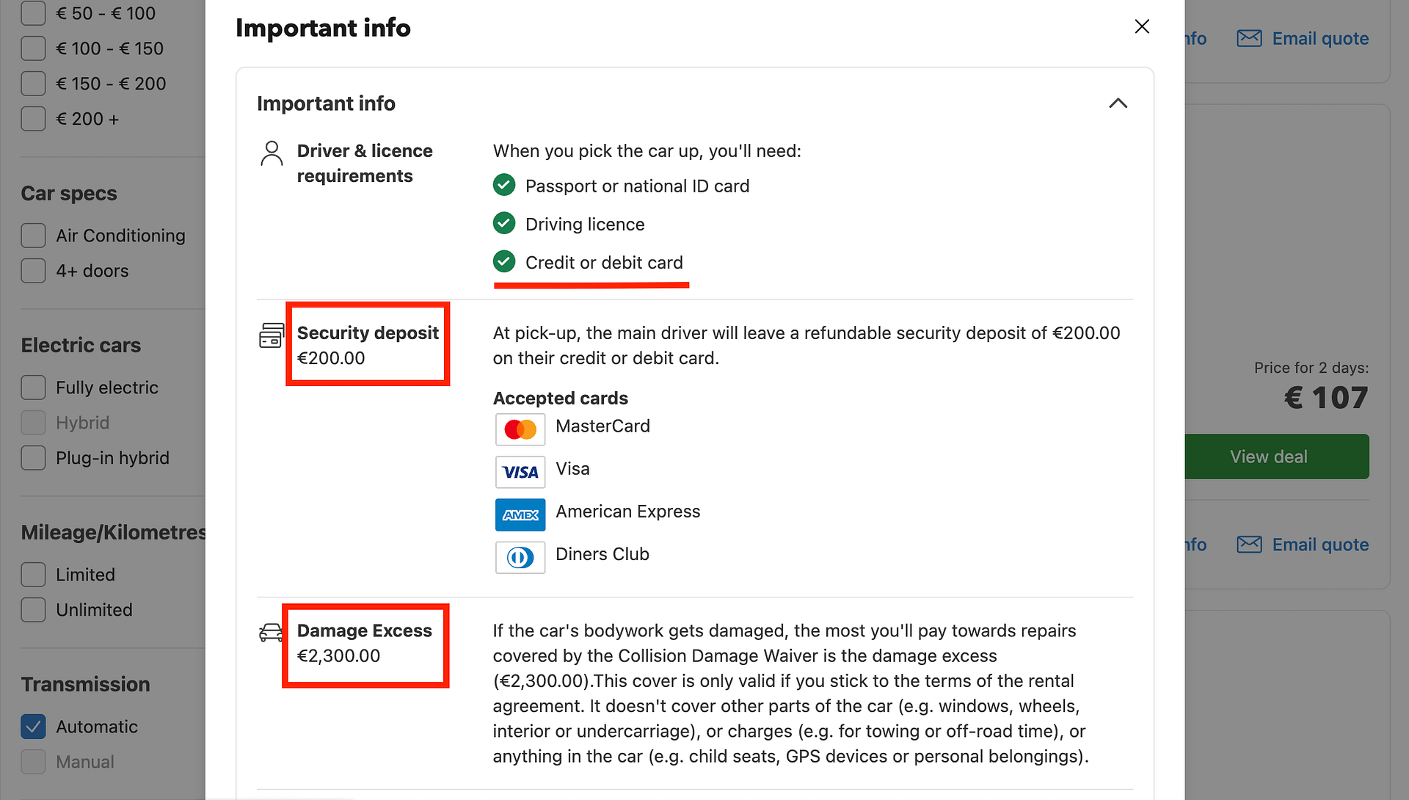This screenshot has height=800, width=1409.
Task: Tick the Air Conditioning checkbox
Action: click(x=33, y=236)
